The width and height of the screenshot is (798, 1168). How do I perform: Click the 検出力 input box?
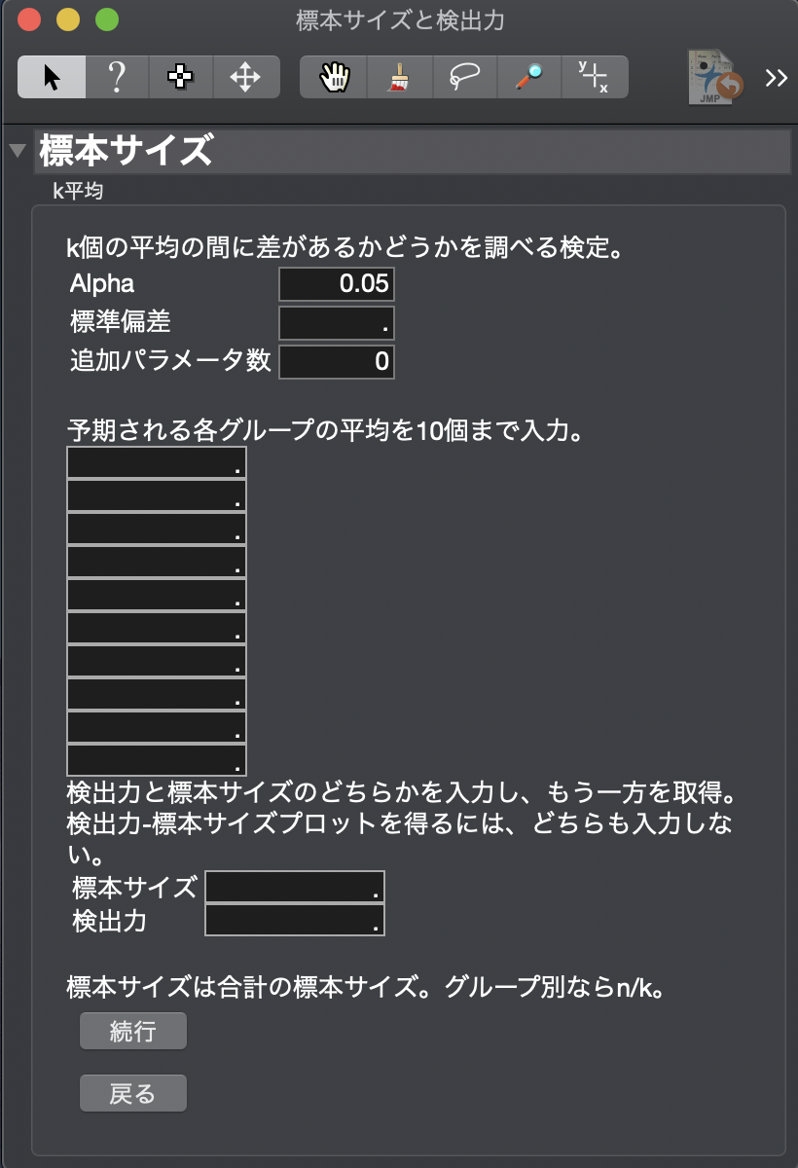point(295,921)
